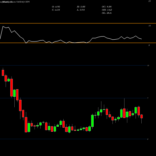Click the rightmost red candlestick
Viewport: 156px width, 156px height.
(142, 116)
